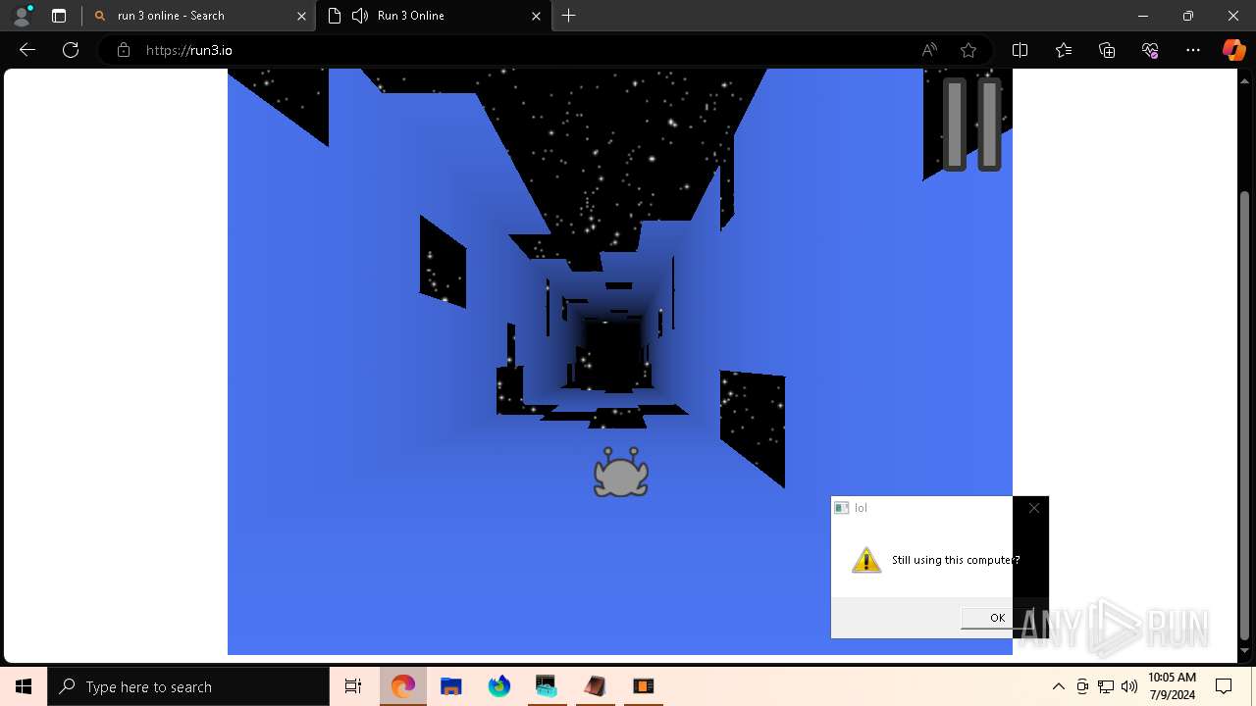Open the teal toolbox app on taskbar
1256x706 pixels.
[x=547, y=686]
